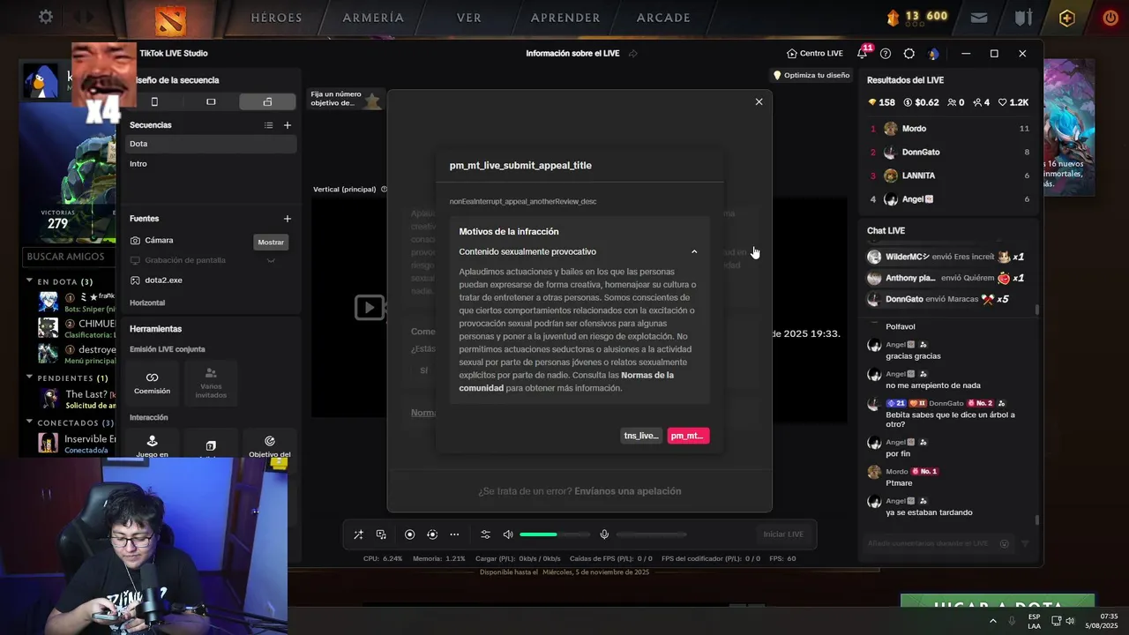Click Mordo in top viewers ranking

pyautogui.click(x=914, y=129)
